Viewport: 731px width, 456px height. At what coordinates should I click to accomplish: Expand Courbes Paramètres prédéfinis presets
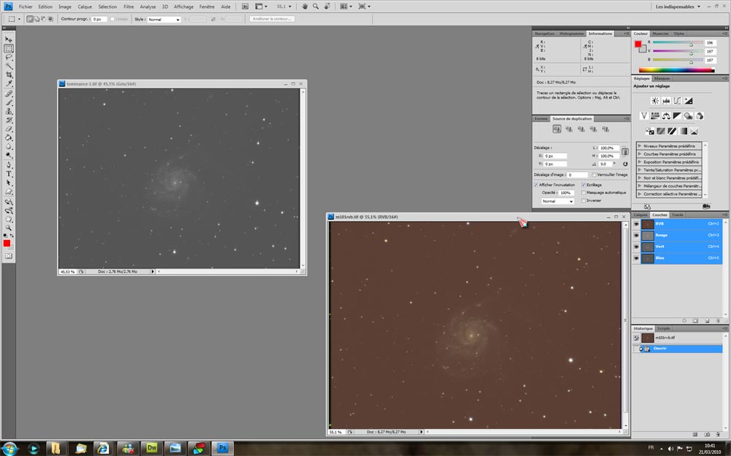640,154
